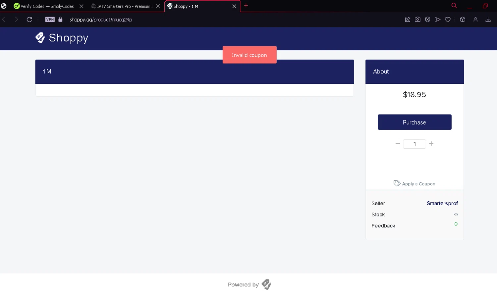
Task: Open the browser profile account icon
Action: pyautogui.click(x=475, y=20)
